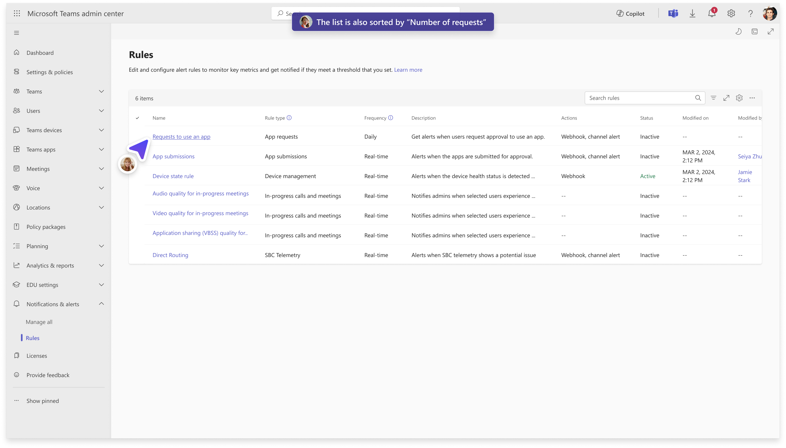
Task: Show Rule type info tooltip
Action: (289, 118)
